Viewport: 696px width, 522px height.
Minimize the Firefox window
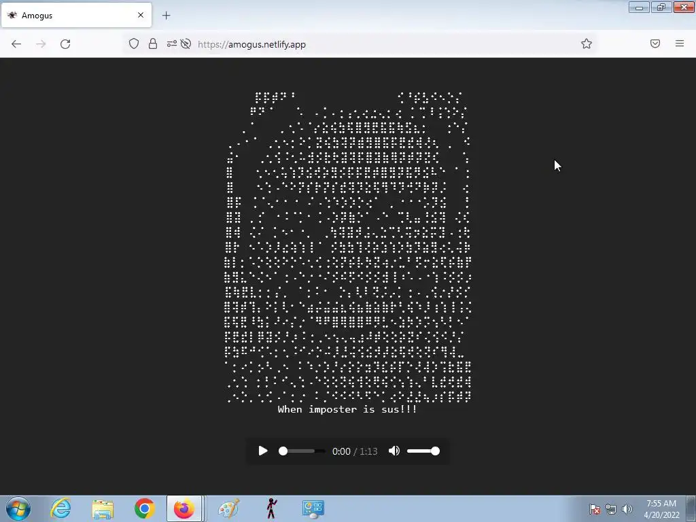639,7
